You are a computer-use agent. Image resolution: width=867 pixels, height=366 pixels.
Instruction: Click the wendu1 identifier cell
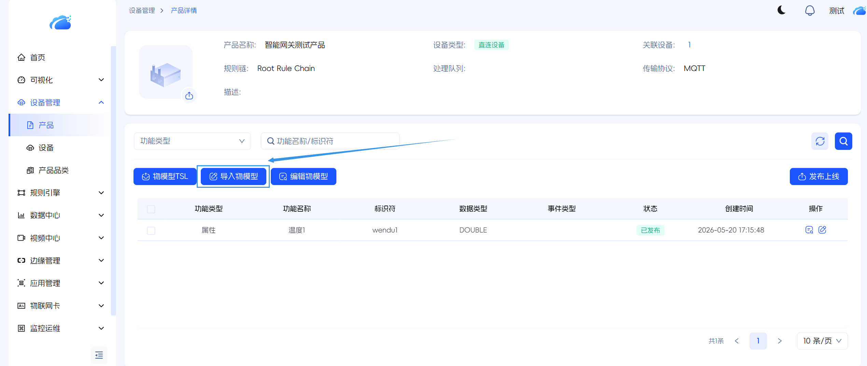coord(384,230)
